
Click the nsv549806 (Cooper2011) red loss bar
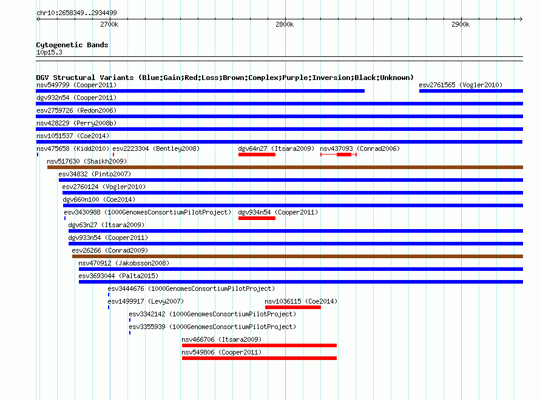[x=259, y=358]
